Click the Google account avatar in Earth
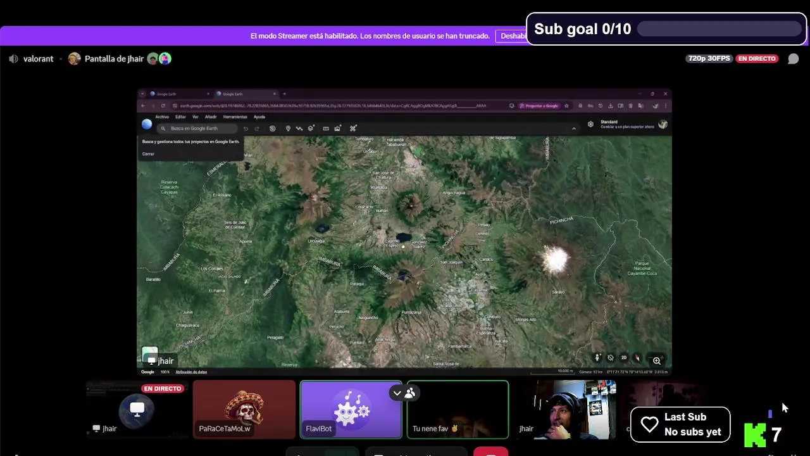The image size is (810, 456). [x=663, y=124]
